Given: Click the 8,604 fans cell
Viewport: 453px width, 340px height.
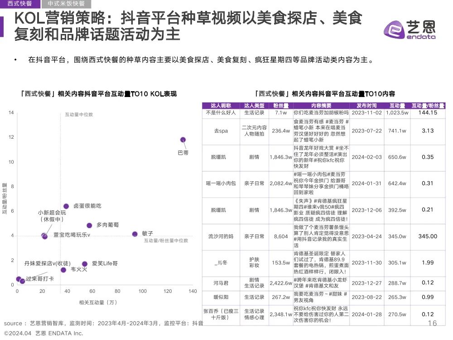Looking at the screenshot, I should (281, 237).
